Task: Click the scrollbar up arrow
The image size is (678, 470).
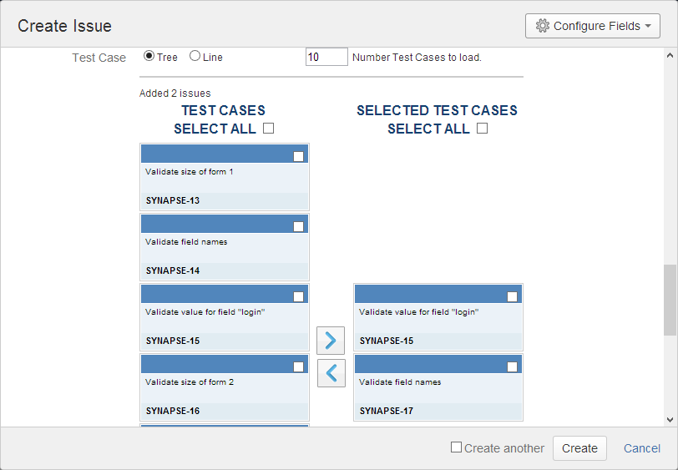Action: coord(670,56)
